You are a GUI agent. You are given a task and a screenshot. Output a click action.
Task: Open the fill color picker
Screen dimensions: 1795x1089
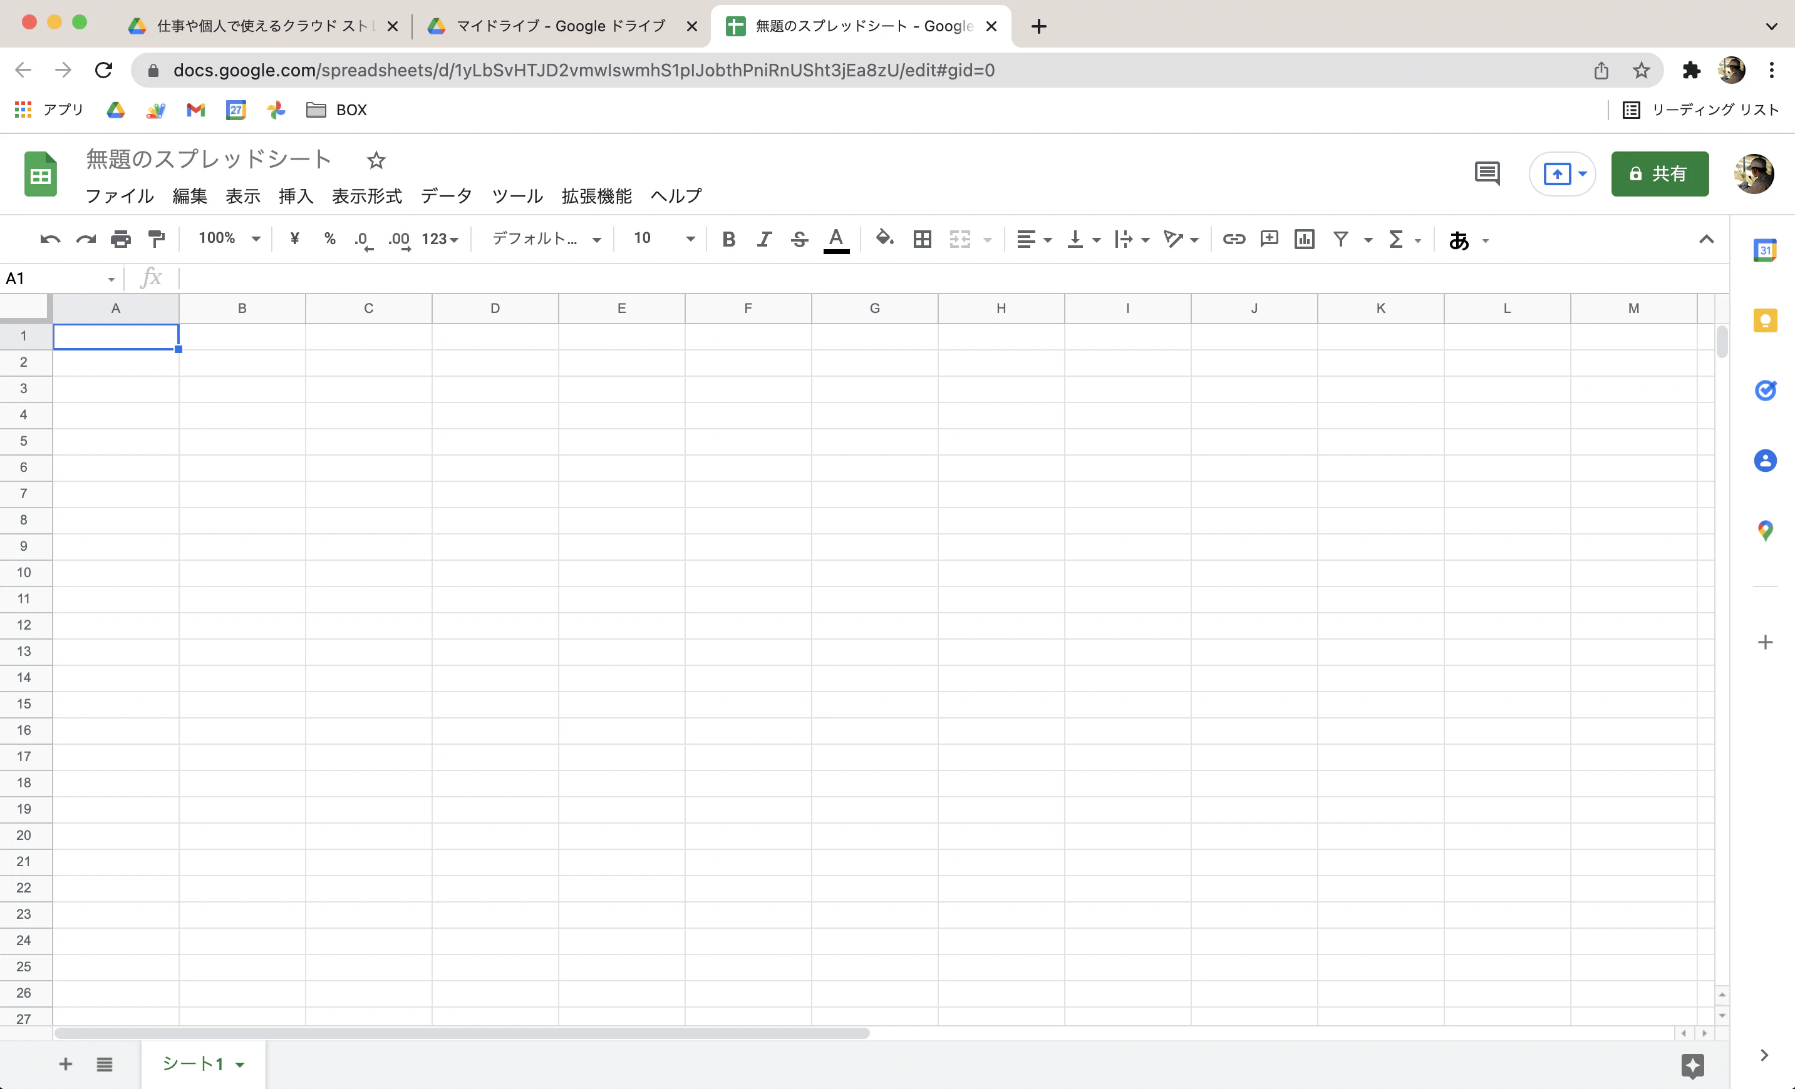[884, 238]
